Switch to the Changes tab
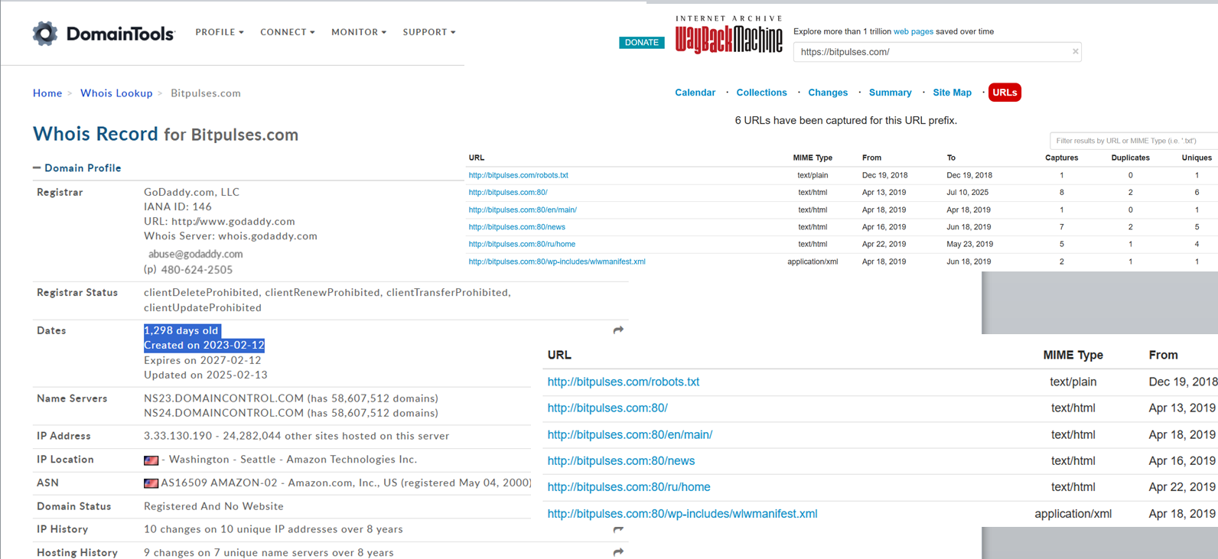The width and height of the screenshot is (1218, 559). coord(828,93)
